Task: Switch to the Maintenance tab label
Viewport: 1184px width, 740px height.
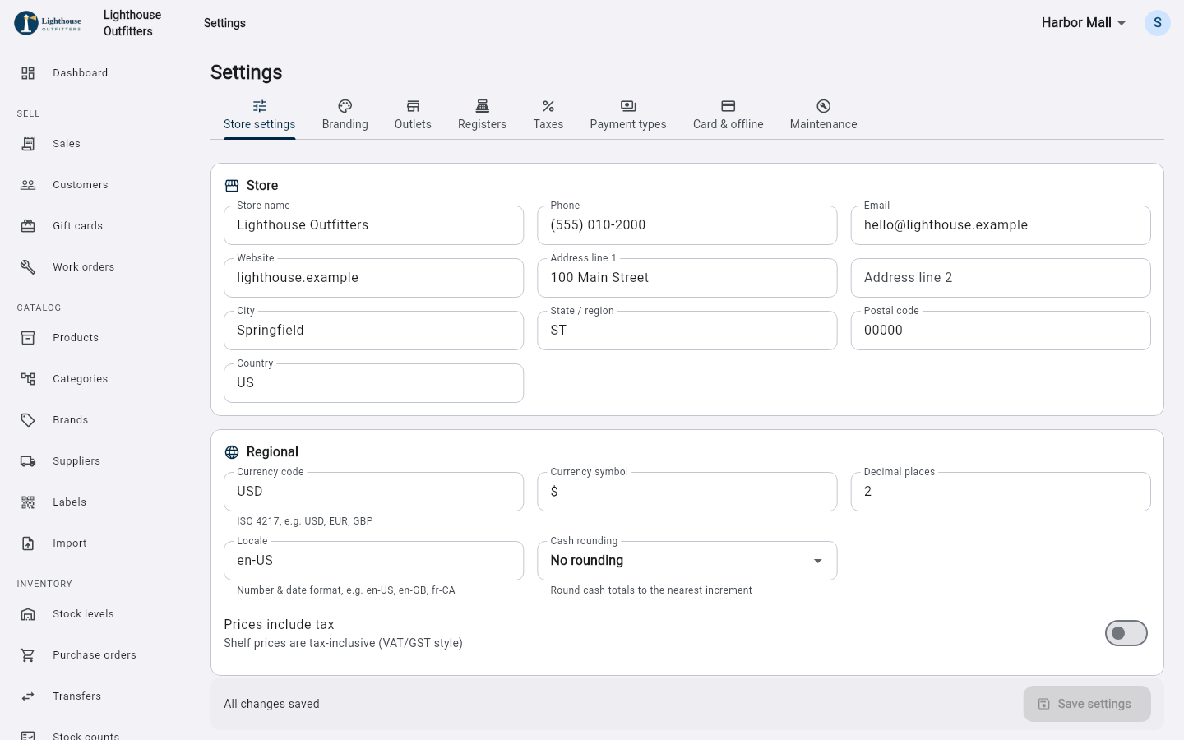Action: click(x=824, y=124)
